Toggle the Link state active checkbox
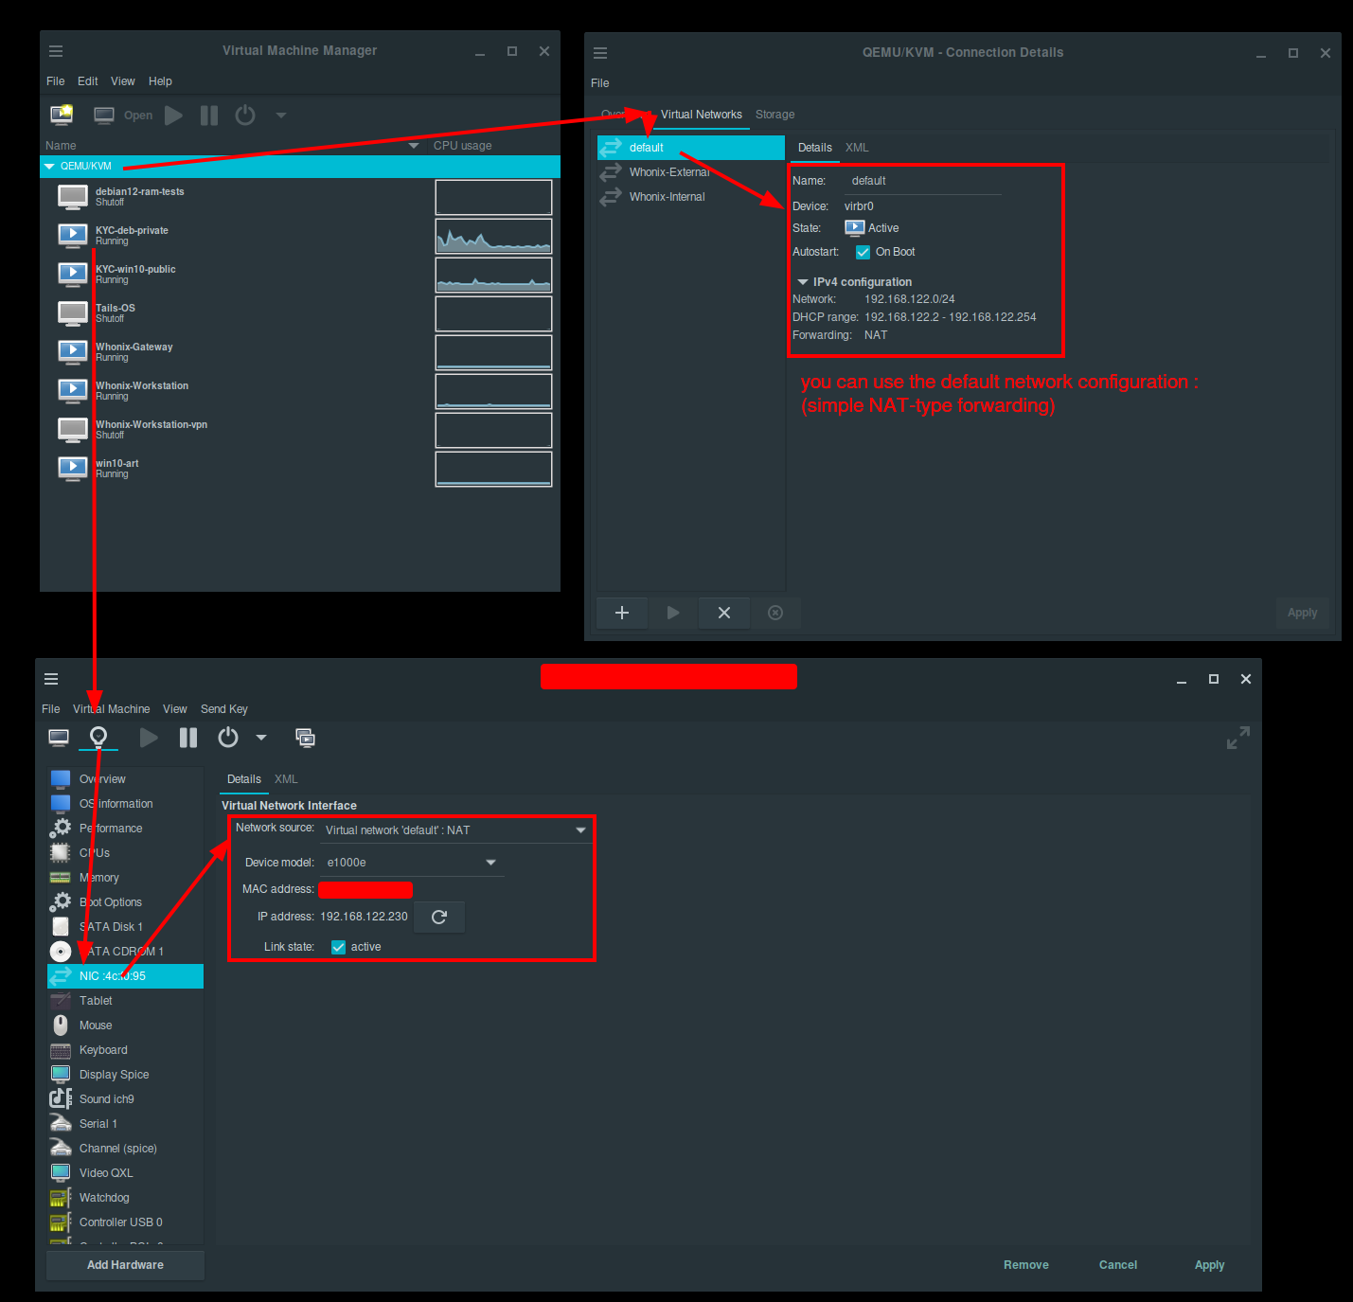Image resolution: width=1353 pixels, height=1302 pixels. (338, 947)
